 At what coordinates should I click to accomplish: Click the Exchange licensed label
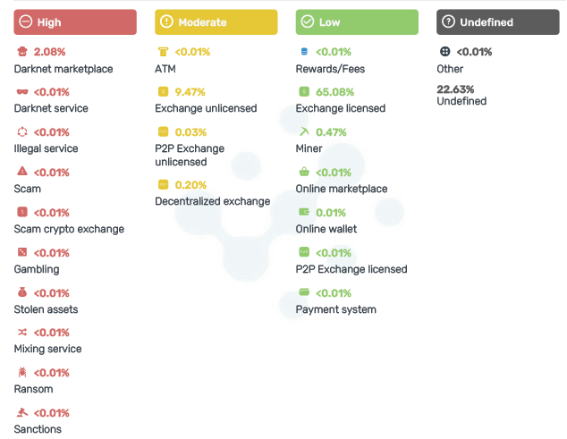(x=340, y=108)
